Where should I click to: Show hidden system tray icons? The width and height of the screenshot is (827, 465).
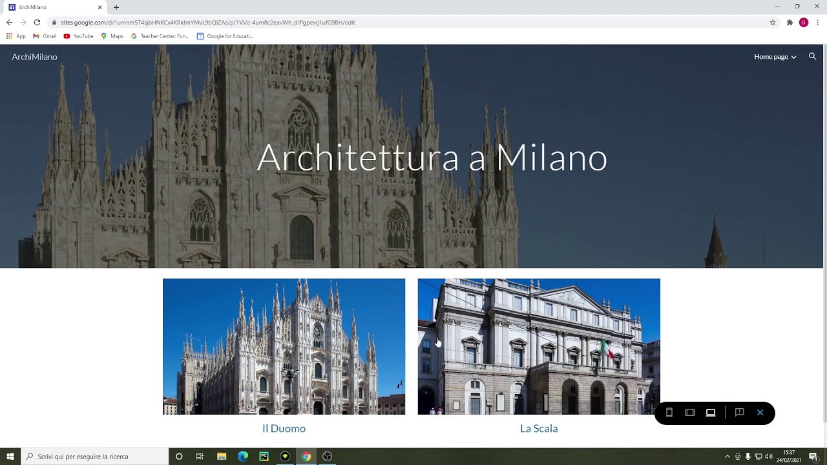(727, 457)
